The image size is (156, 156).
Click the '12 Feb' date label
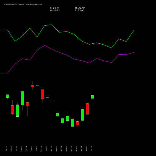(62, 149)
